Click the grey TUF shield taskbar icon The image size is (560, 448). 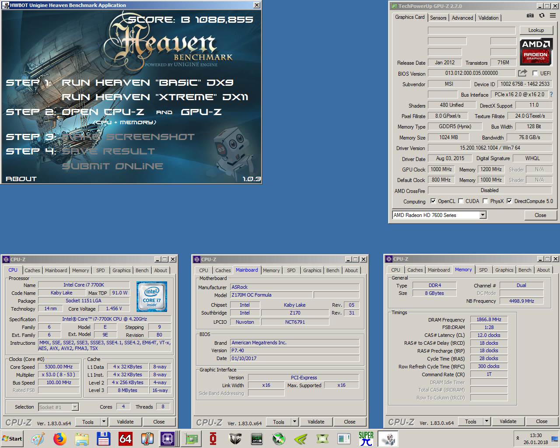pos(235,438)
